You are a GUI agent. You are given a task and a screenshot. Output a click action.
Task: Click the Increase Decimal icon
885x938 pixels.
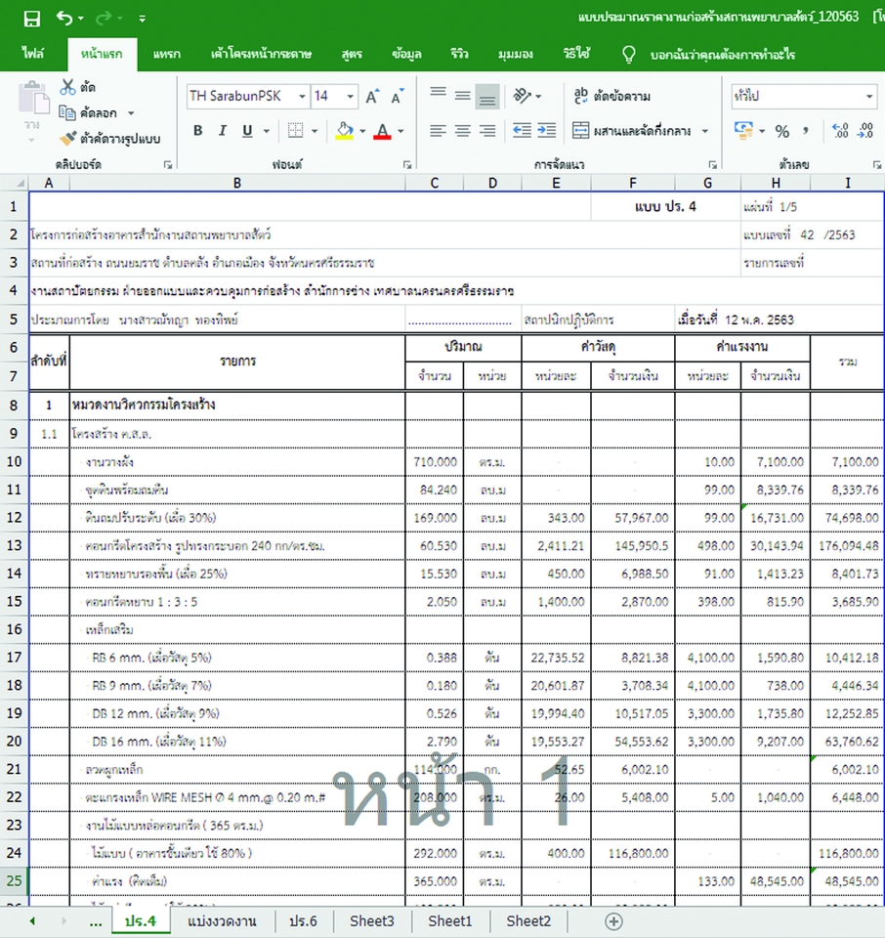(x=840, y=130)
